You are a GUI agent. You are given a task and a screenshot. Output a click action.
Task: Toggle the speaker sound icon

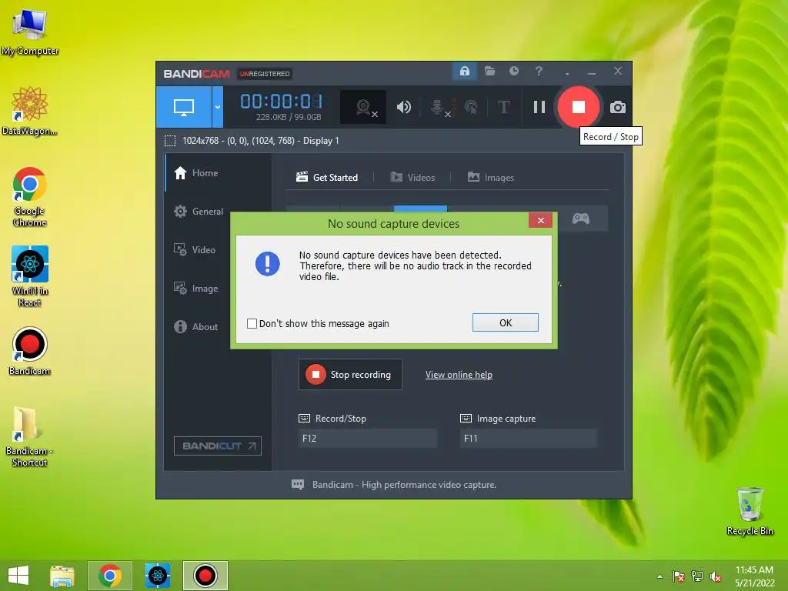pos(403,106)
